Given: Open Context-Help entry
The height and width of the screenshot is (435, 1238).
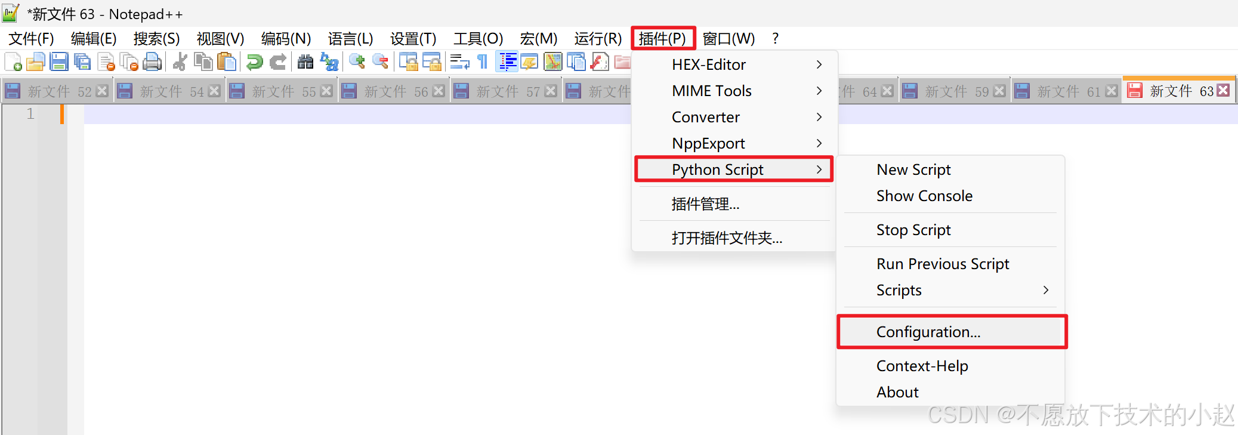Looking at the screenshot, I should click(x=951, y=366).
